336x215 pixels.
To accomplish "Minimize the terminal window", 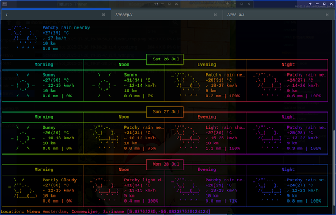I will [318, 4].
